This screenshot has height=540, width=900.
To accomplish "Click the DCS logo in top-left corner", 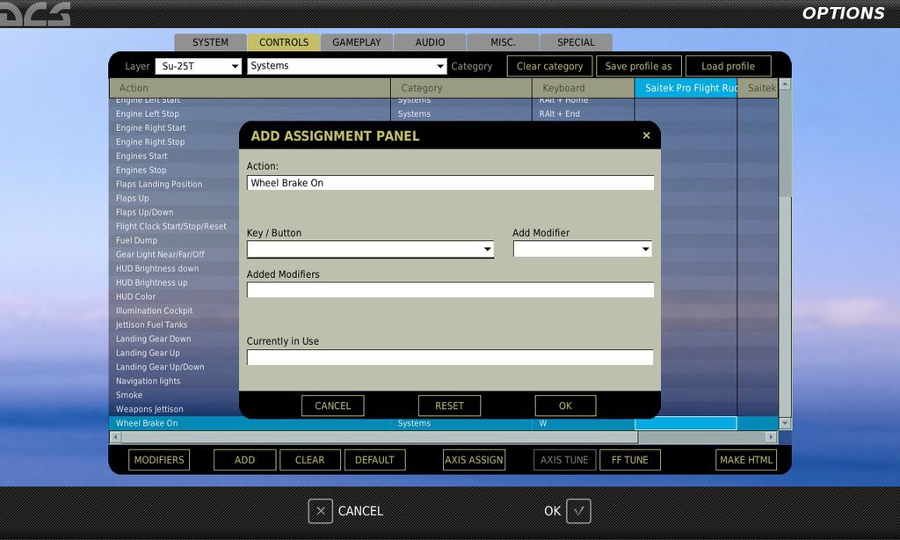I will (x=35, y=13).
